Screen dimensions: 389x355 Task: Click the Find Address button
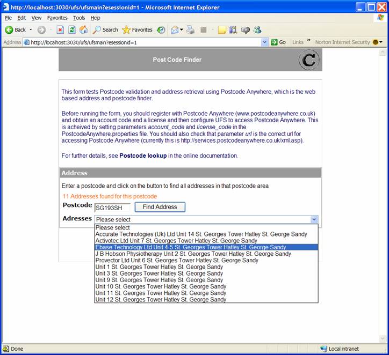coord(160,207)
